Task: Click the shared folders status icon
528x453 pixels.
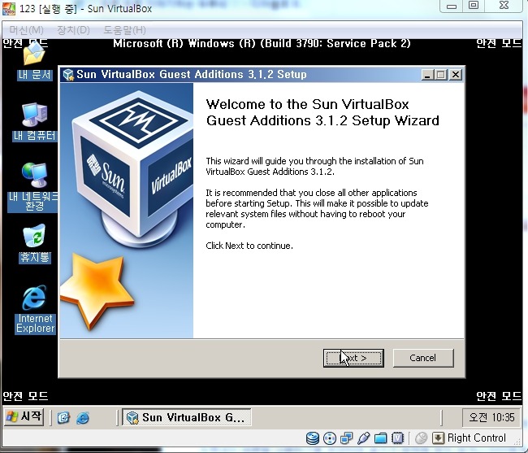Action: [x=380, y=438]
